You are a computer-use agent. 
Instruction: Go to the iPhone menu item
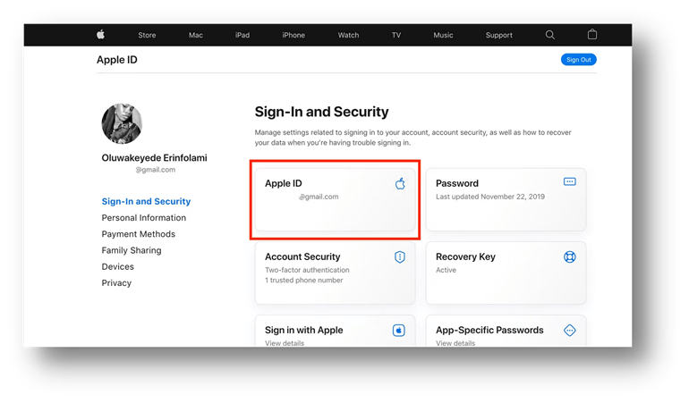coord(293,35)
